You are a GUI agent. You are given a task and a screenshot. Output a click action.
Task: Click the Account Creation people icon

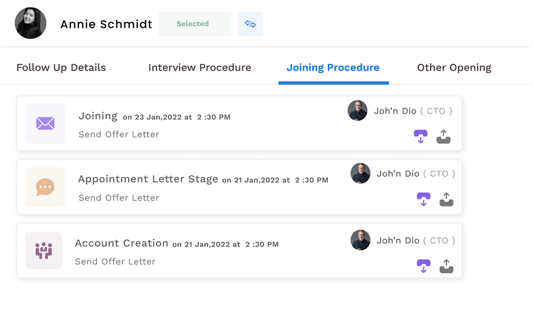tap(44, 250)
